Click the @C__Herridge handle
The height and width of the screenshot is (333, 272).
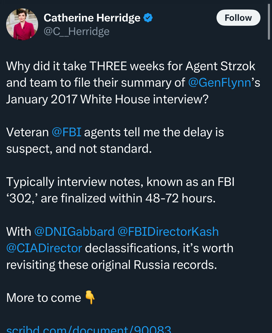77,31
